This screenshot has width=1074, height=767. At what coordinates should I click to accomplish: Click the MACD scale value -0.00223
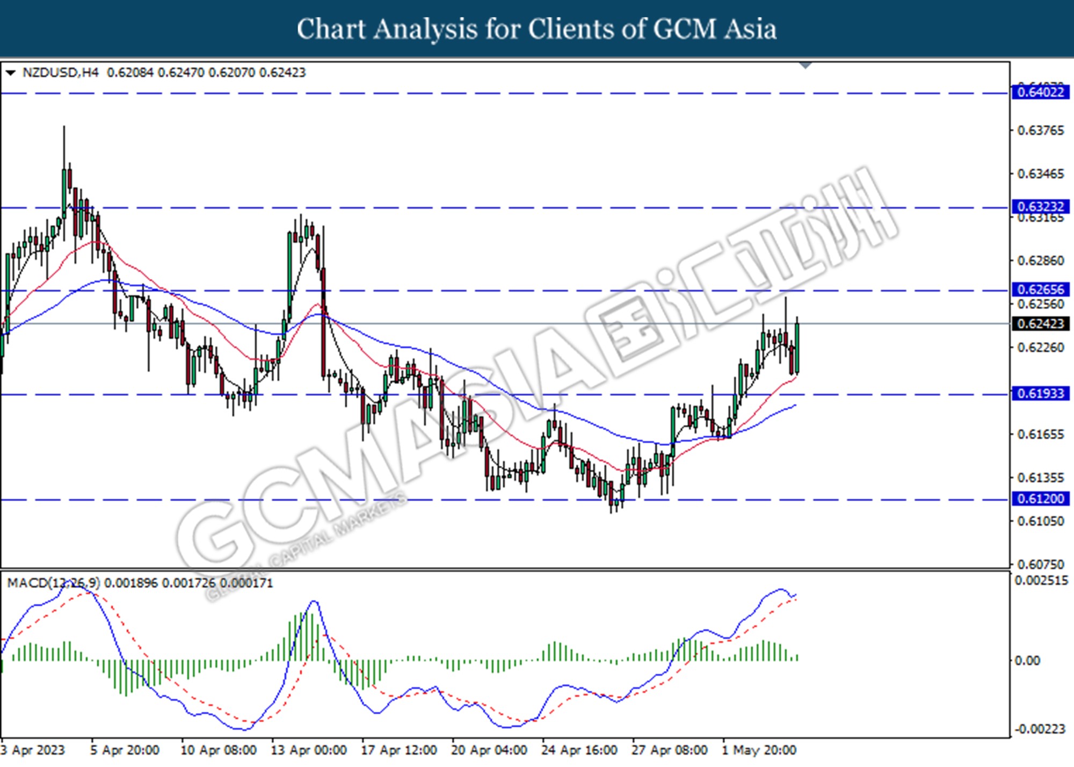[1040, 729]
